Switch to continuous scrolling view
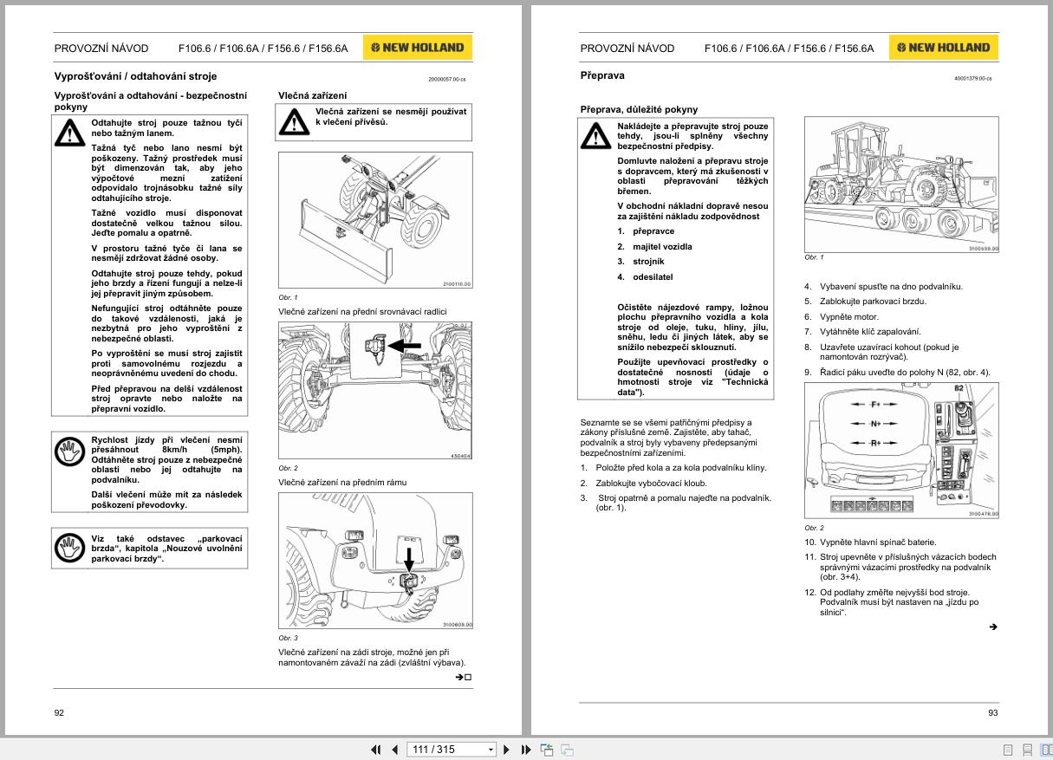Viewport: 1053px width, 760px height. [x=1027, y=750]
